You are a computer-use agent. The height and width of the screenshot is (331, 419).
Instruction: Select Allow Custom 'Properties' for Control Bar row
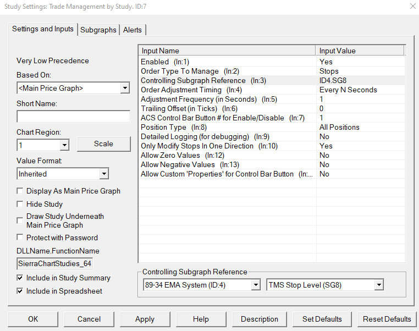(x=272, y=174)
